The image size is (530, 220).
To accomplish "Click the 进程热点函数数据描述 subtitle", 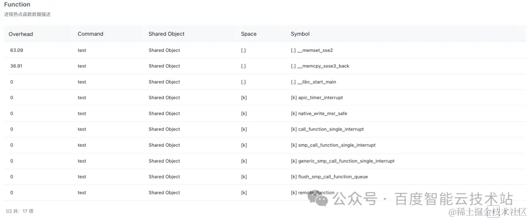I will click(x=27, y=15).
